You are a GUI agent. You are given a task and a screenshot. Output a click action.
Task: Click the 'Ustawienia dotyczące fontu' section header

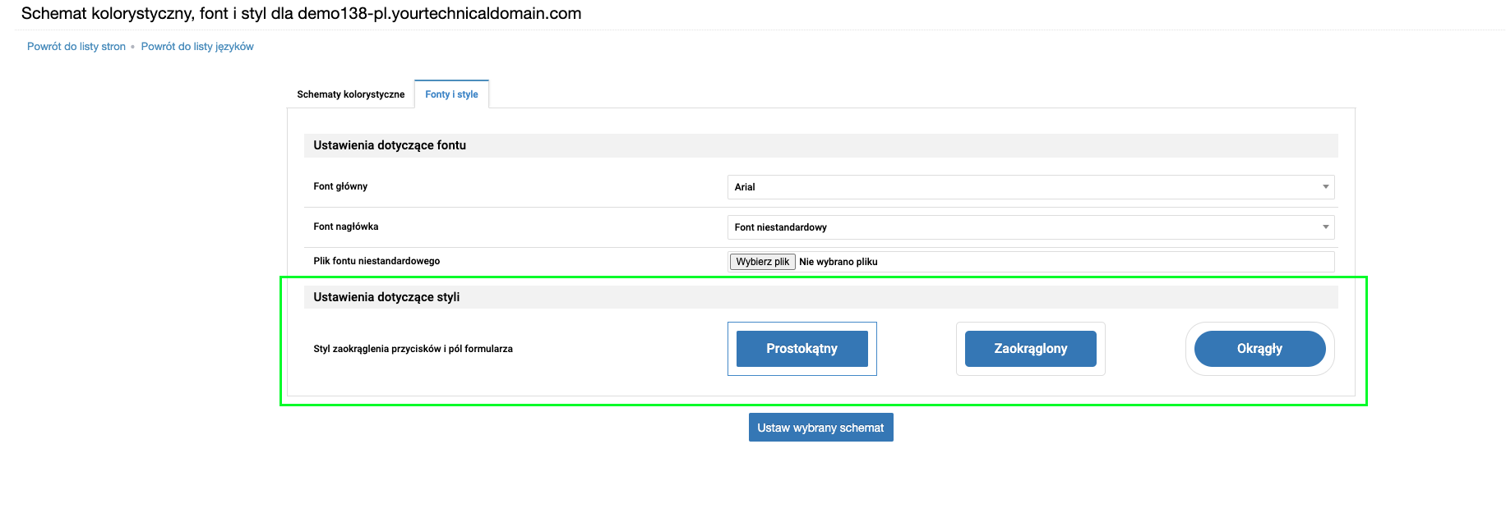[x=390, y=145]
